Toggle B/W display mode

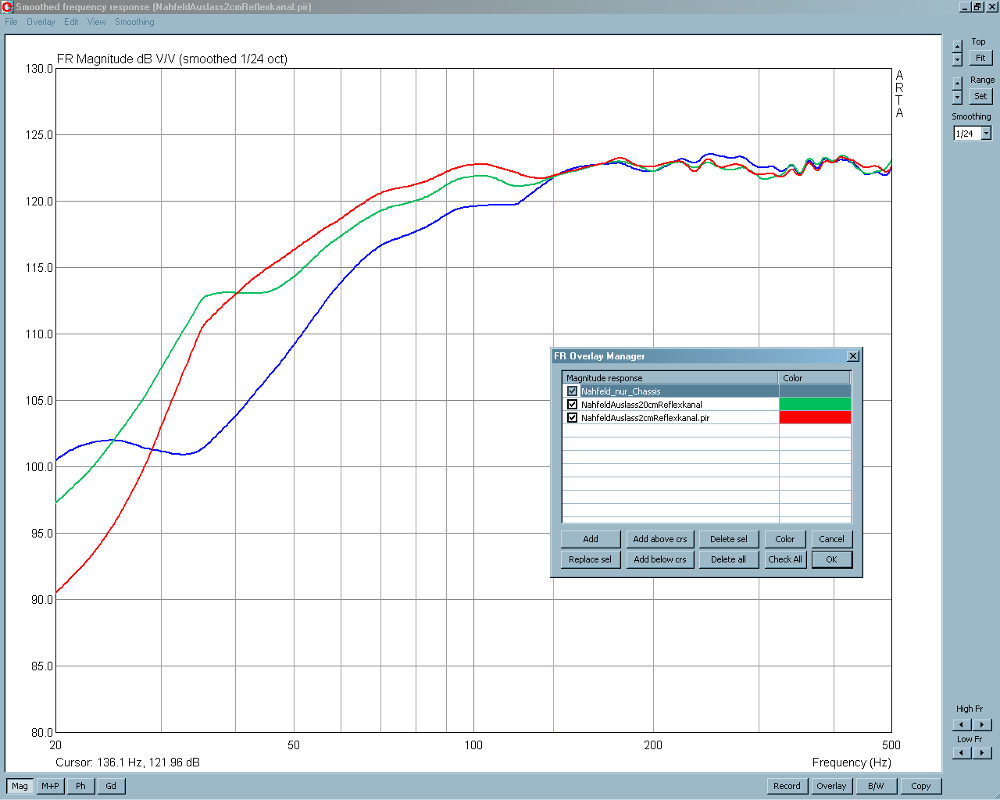point(876,786)
